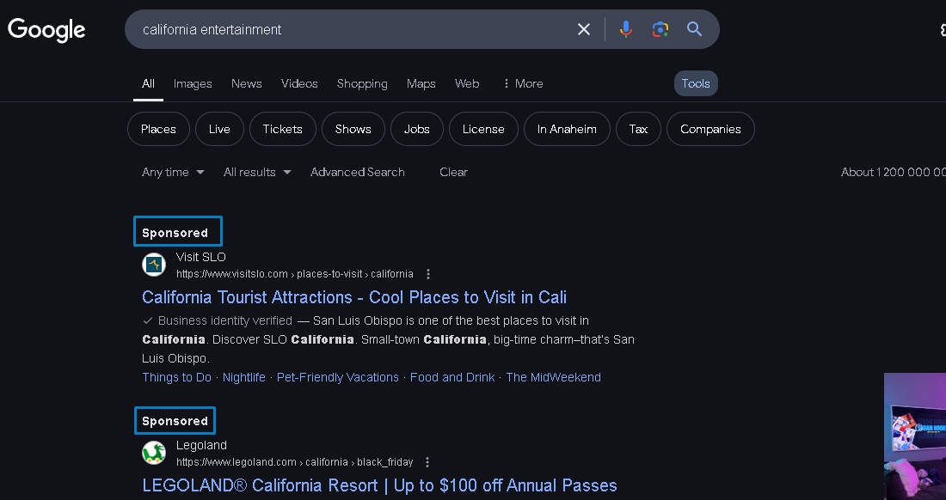Screen dimensions: 946x500
Task: Select the Companies filter chip
Action: click(x=710, y=129)
